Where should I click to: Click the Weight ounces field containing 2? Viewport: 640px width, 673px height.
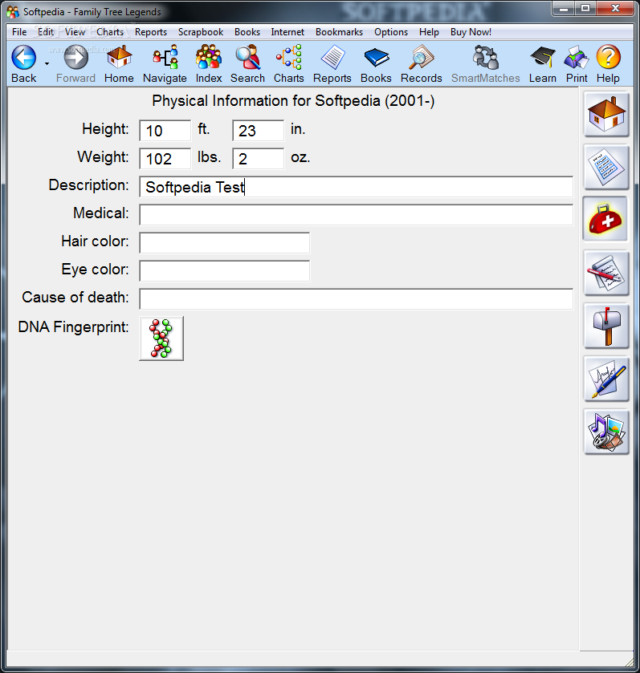pyautogui.click(x=258, y=159)
